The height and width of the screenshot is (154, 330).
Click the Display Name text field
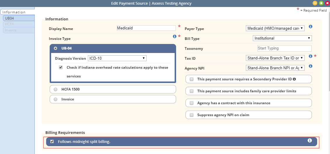coord(146,28)
